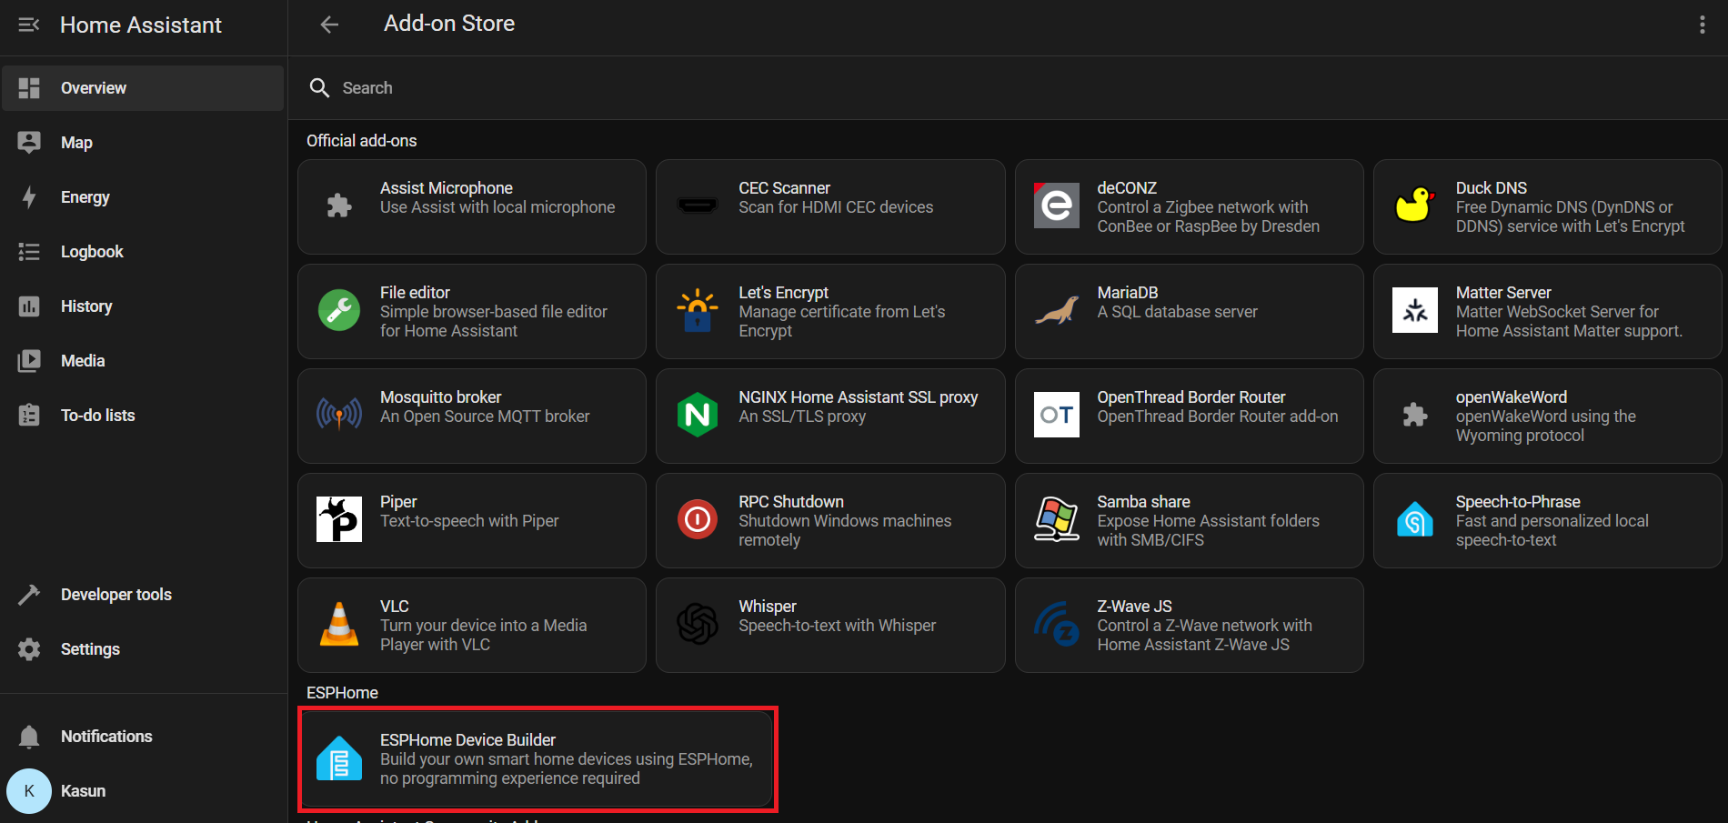Open Map in the sidebar
1728x823 pixels.
click(143, 143)
